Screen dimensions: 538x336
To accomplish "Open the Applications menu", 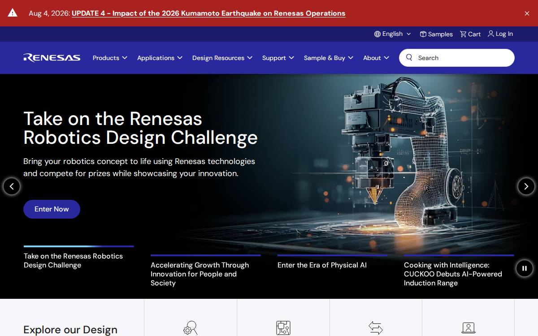I will 156,58.
